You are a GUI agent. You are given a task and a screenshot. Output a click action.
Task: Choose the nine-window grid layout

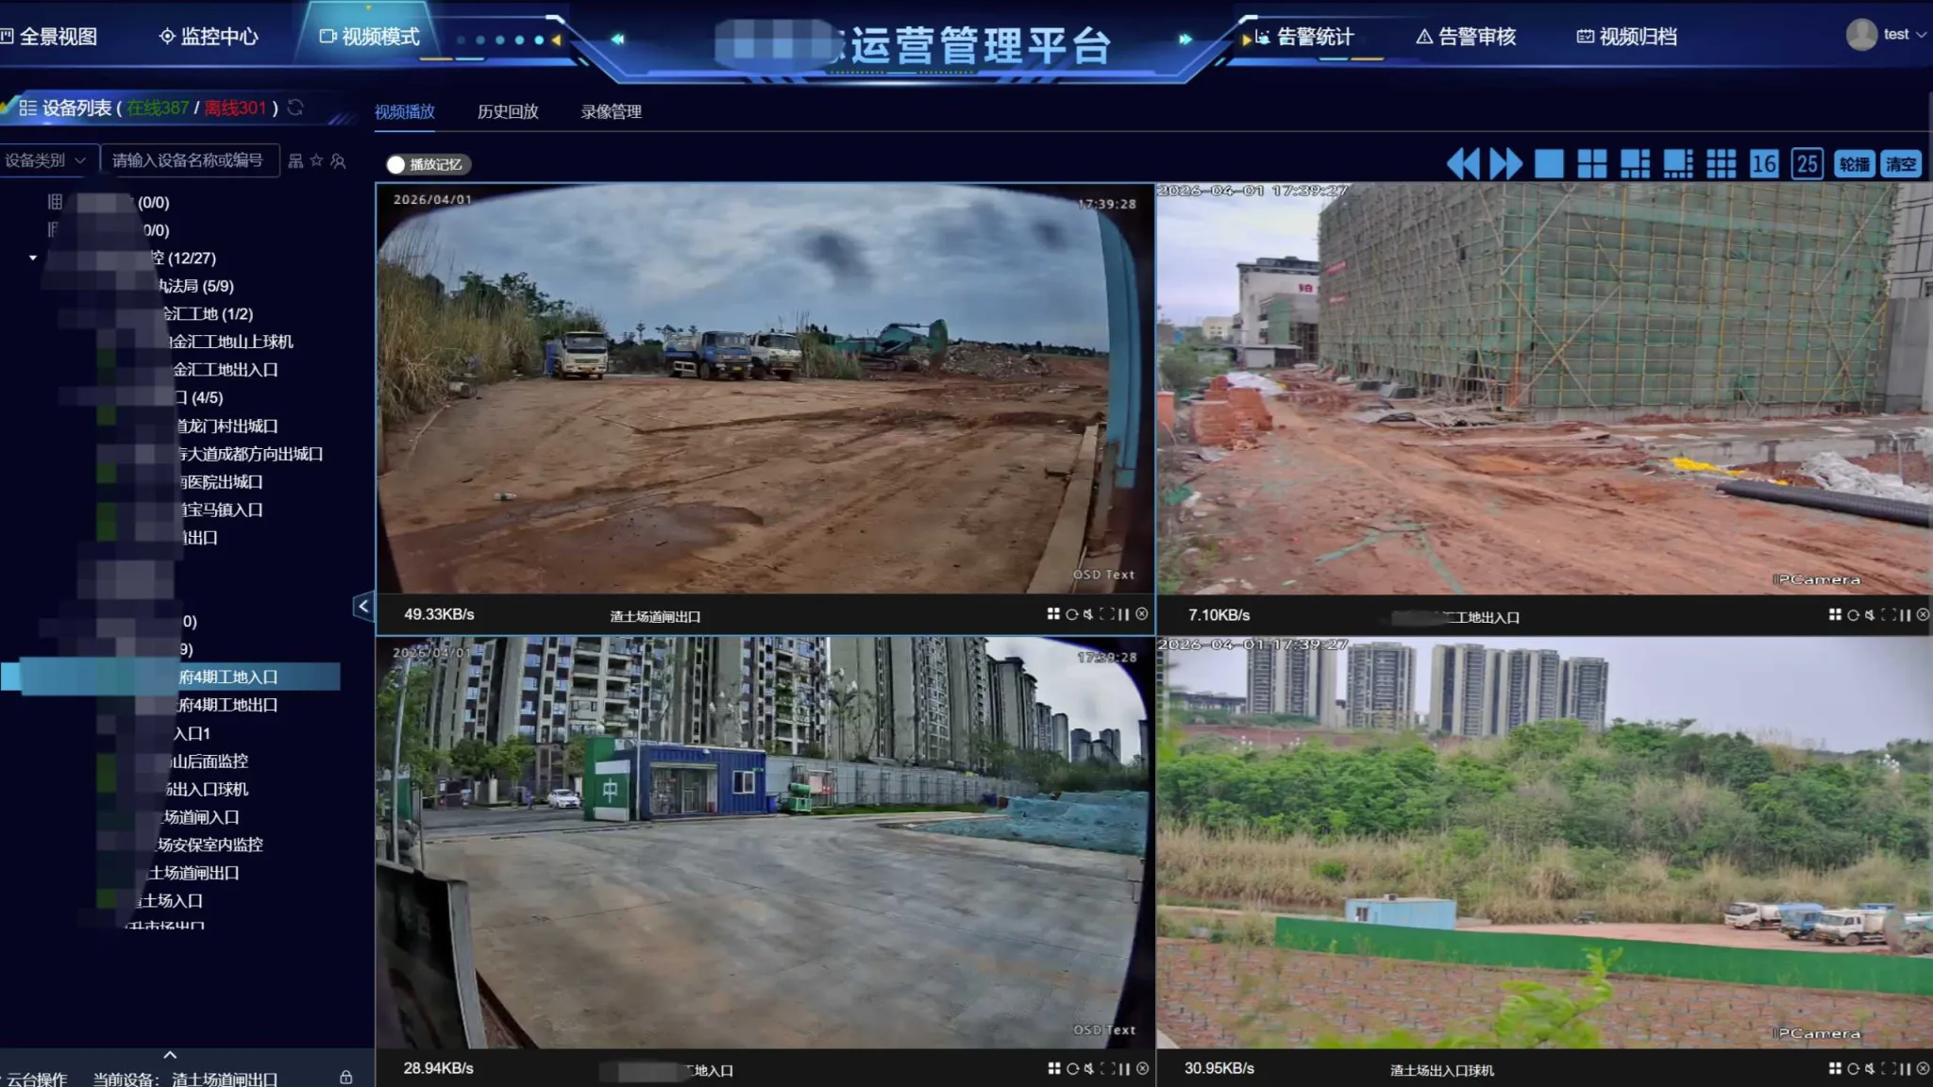pyautogui.click(x=1721, y=164)
